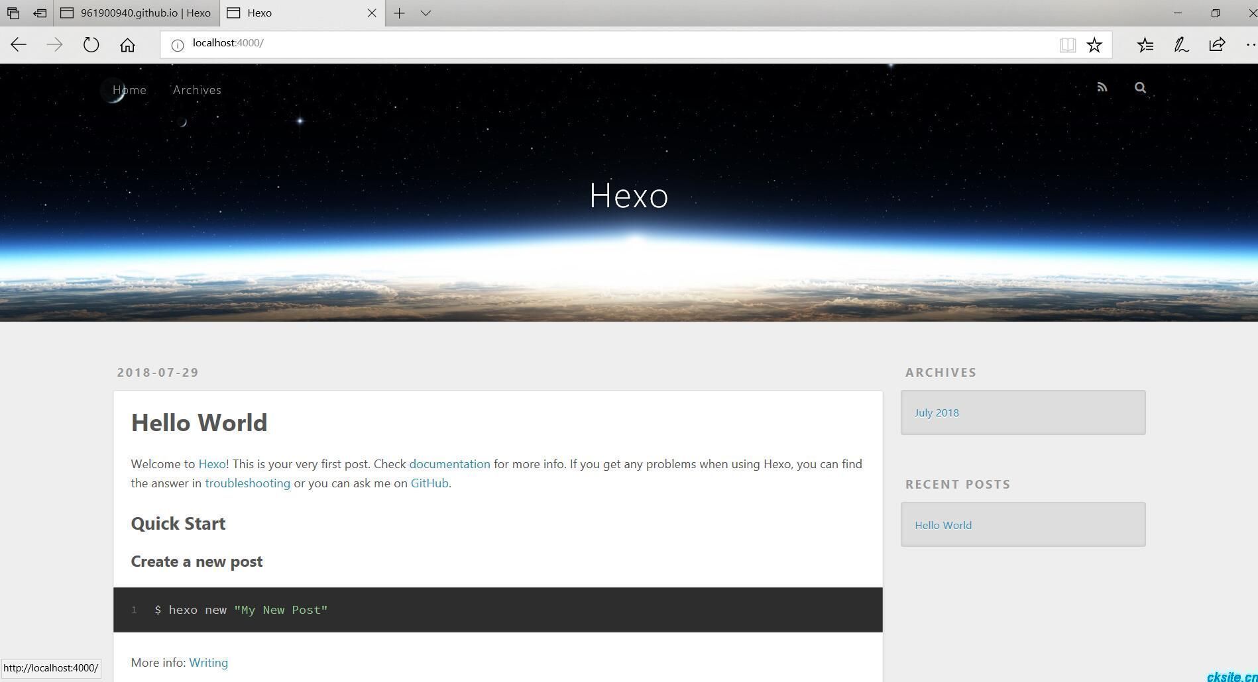Show tab previews chevron
Viewport: 1258px width, 682px height.
(x=426, y=13)
